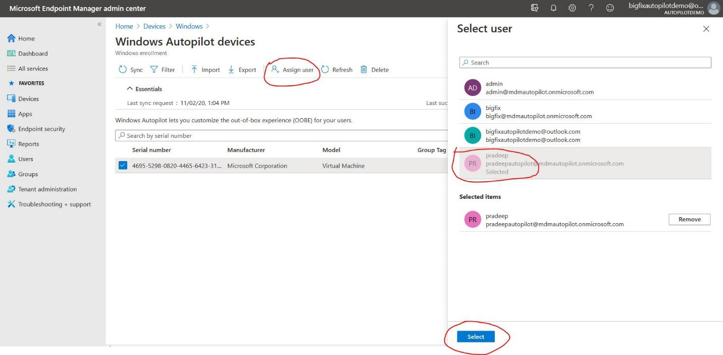
Task: Uncheck the device row checkbox
Action: pyautogui.click(x=123, y=165)
